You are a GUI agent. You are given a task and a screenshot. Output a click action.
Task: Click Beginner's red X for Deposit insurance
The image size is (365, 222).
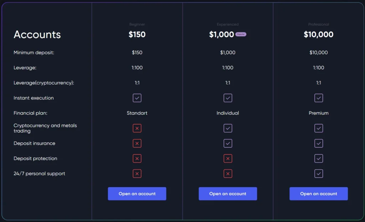coord(137,143)
